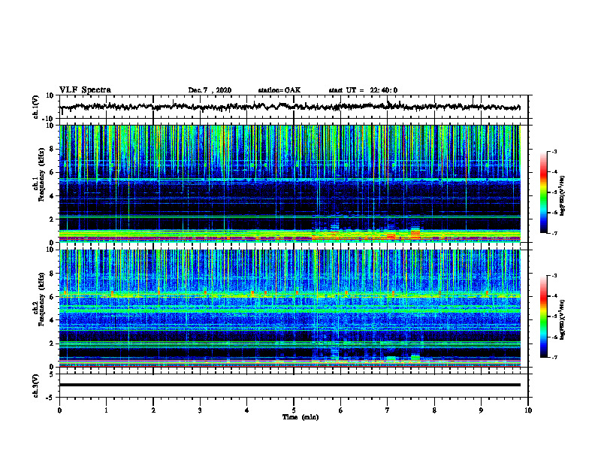
Task: Click the "8" kHz tick on ch.1 frequency axis
Action: [x=53, y=149]
